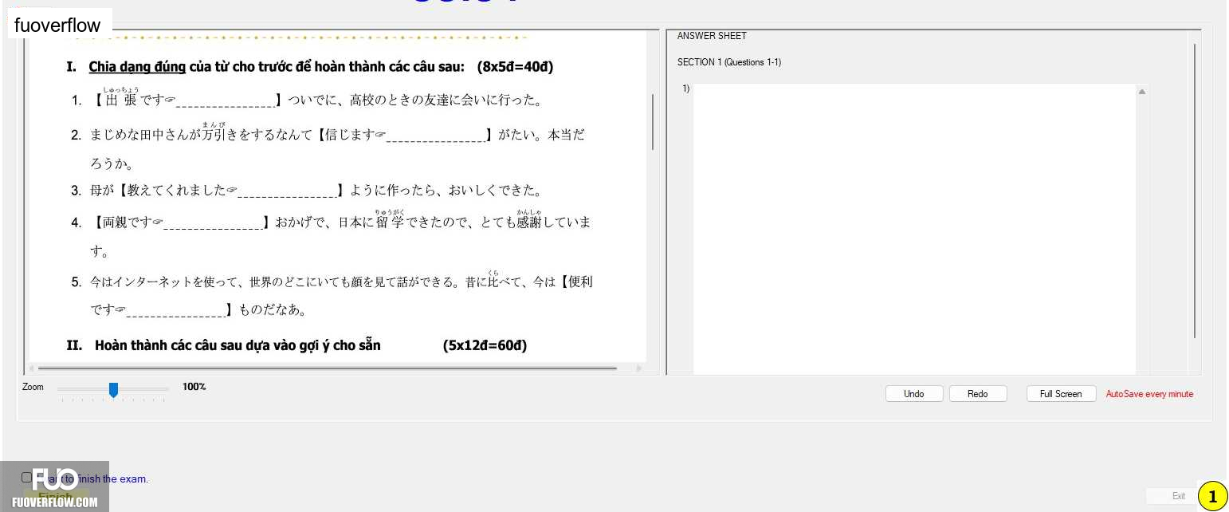
Task: Tick the finish the exam checkbox
Action: pos(26,478)
